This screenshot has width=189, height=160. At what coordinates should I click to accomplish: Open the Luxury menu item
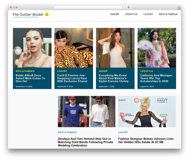[148, 14]
